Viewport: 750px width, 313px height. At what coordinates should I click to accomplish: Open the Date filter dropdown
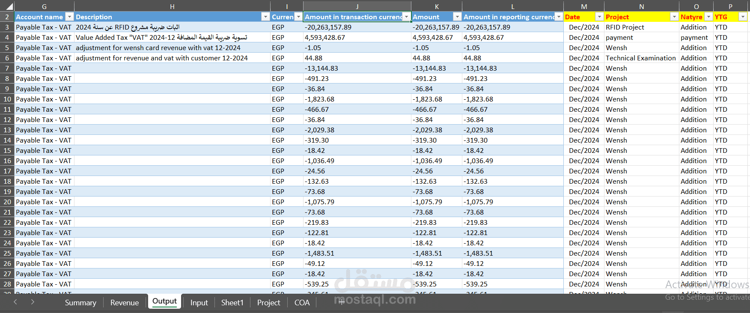click(x=599, y=17)
